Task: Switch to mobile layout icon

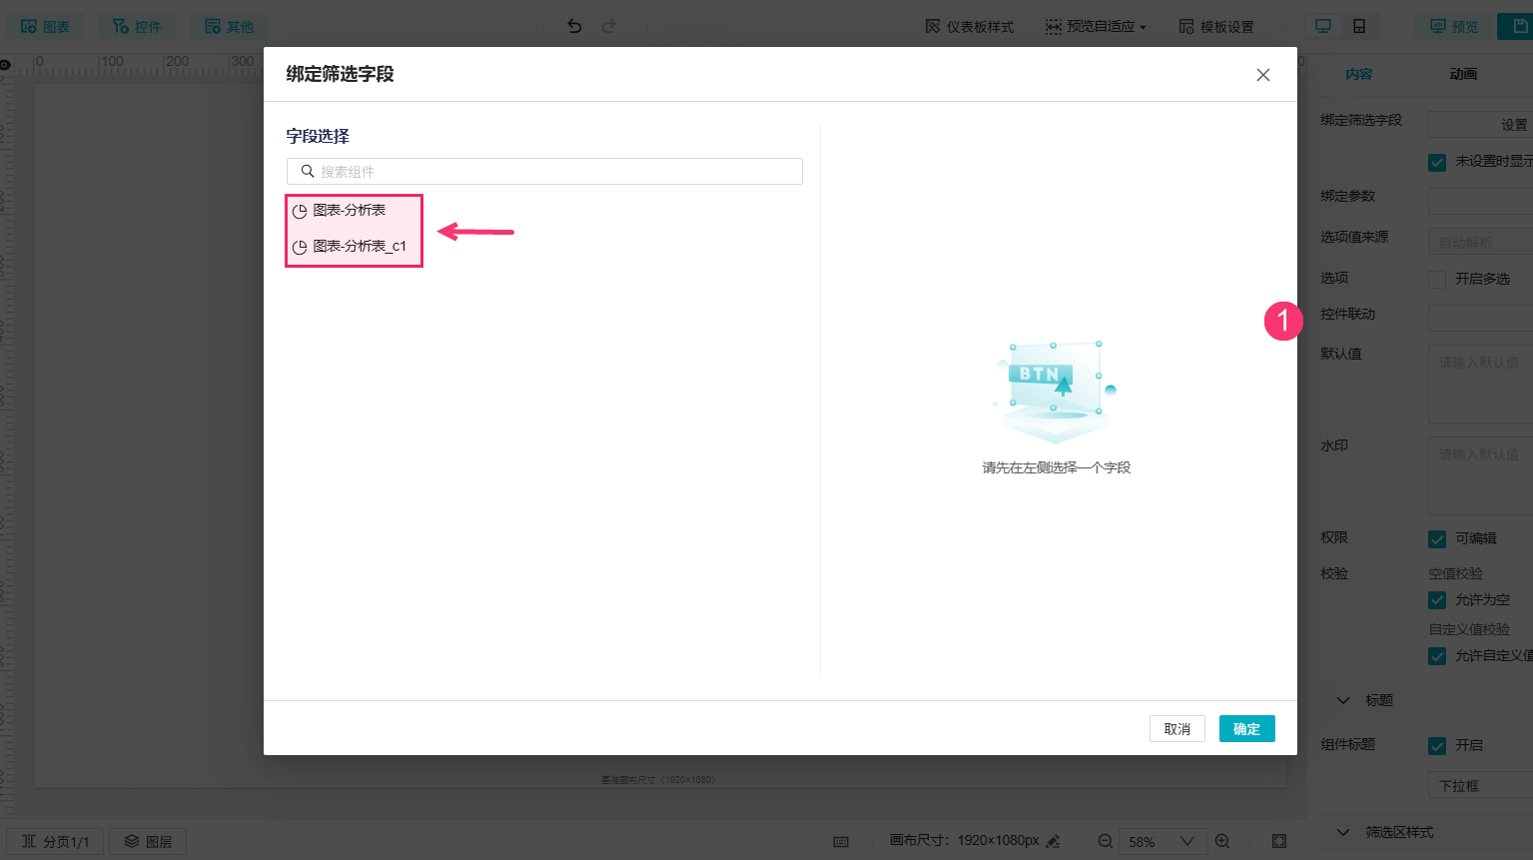Action: tap(1359, 27)
